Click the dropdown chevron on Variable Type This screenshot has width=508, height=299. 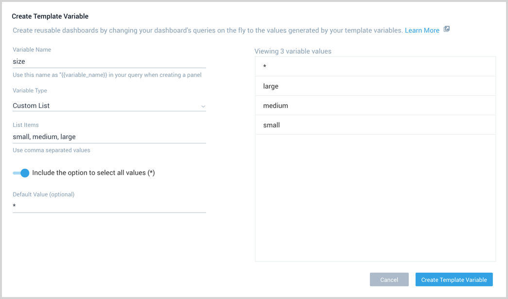pos(203,106)
